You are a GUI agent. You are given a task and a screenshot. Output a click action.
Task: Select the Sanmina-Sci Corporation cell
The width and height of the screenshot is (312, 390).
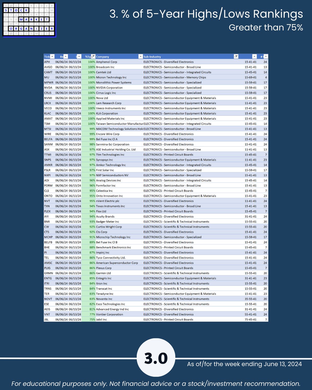113,144
